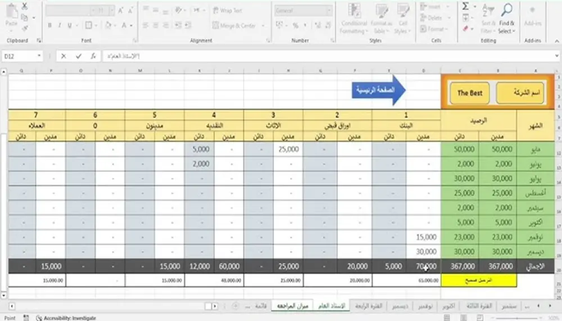Click the blue الصفحة الرئيسية arrow button
Screen dimensions: 562x321
(378, 90)
